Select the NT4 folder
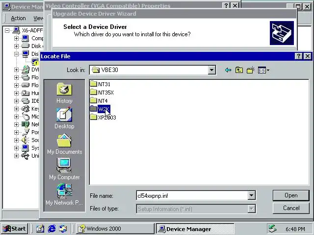 (x=99, y=101)
